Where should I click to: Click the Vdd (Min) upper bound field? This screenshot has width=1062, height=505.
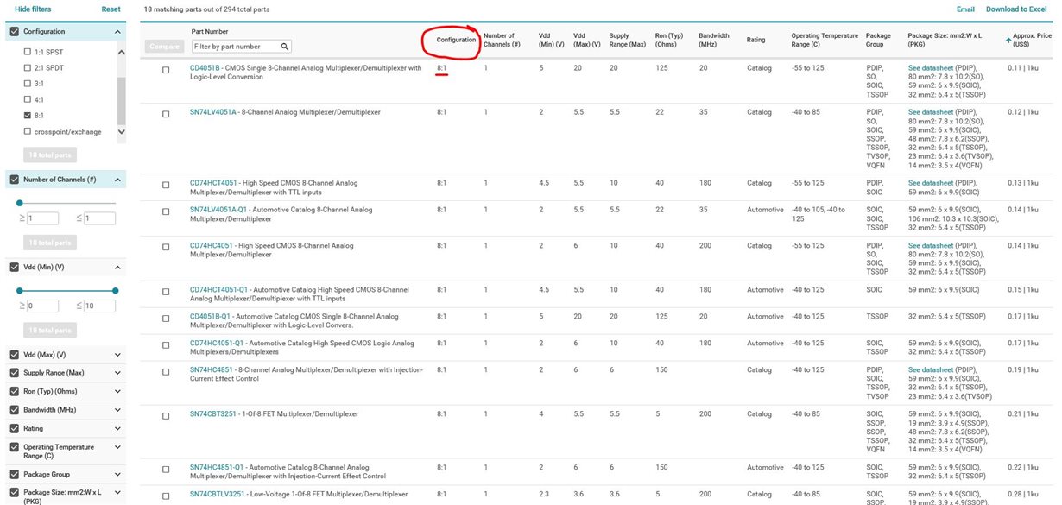99,306
